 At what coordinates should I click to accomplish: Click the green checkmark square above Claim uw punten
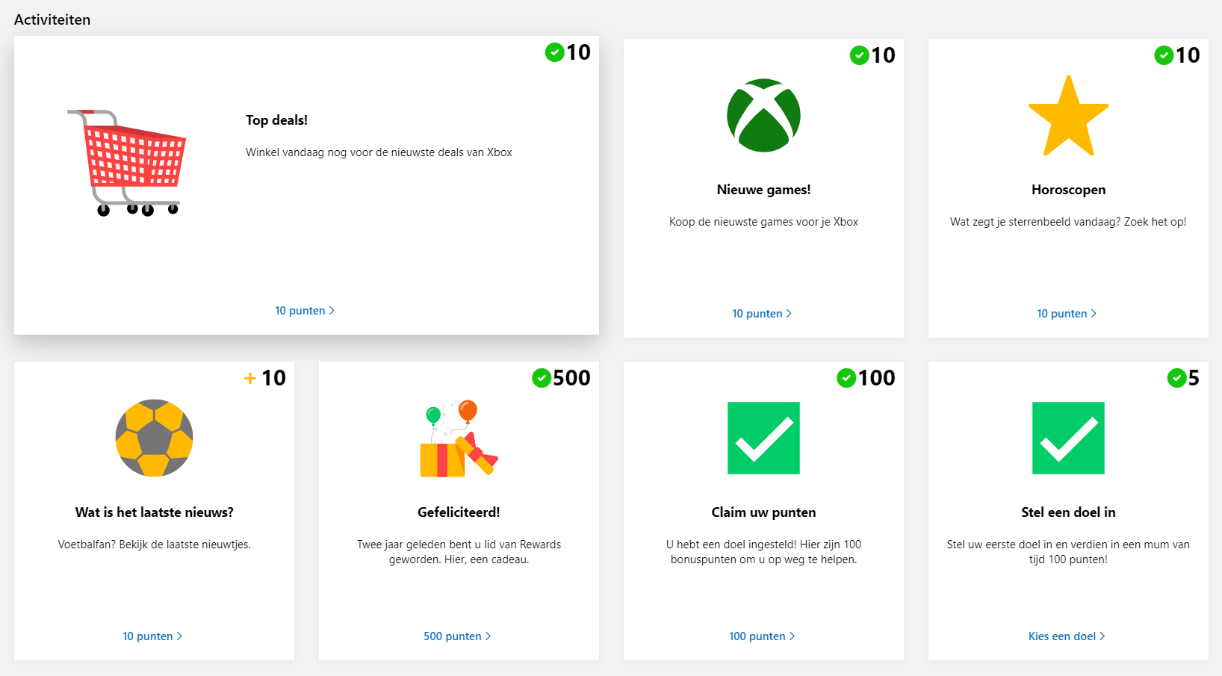(763, 438)
